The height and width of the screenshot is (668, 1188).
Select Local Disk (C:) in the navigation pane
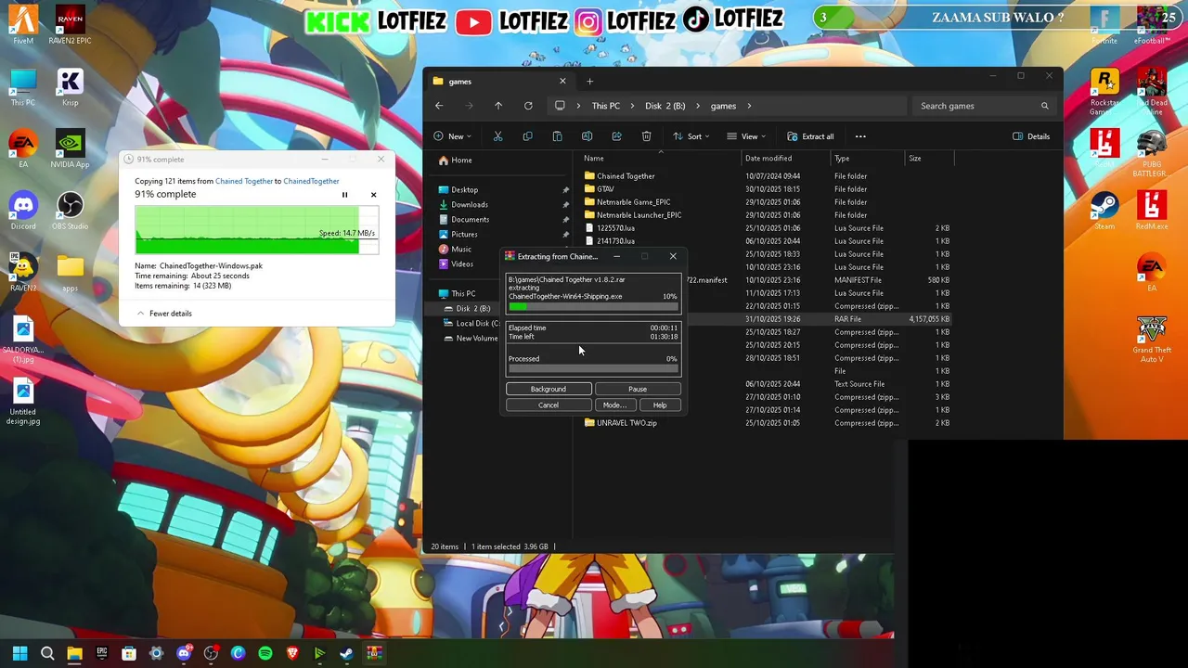tap(472, 324)
